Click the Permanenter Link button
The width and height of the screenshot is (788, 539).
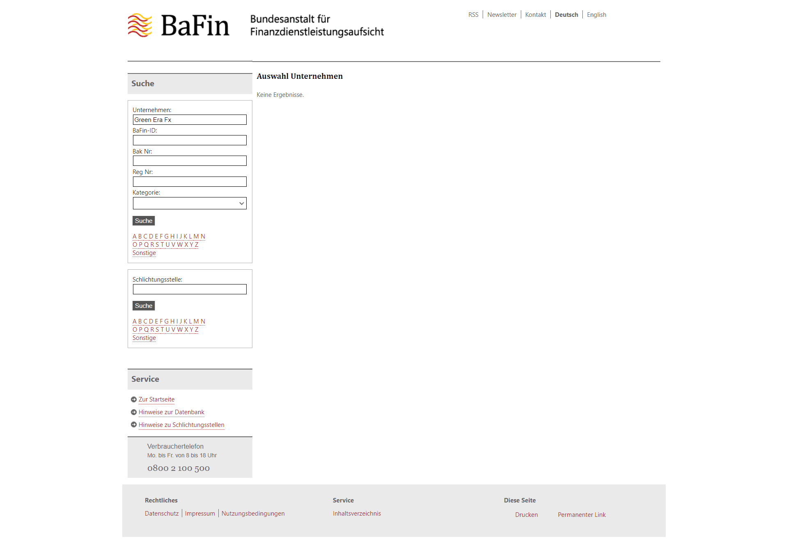click(x=581, y=514)
